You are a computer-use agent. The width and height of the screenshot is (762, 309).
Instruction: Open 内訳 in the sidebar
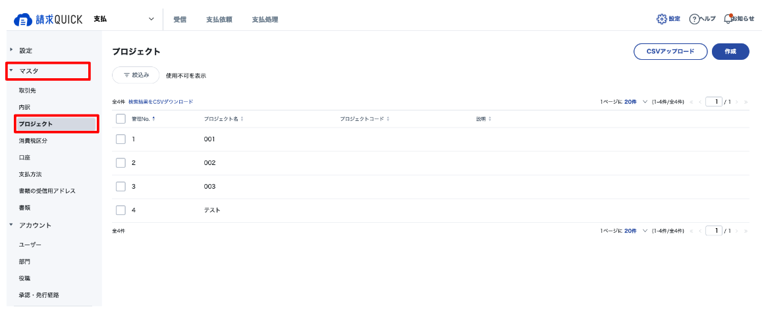click(24, 107)
